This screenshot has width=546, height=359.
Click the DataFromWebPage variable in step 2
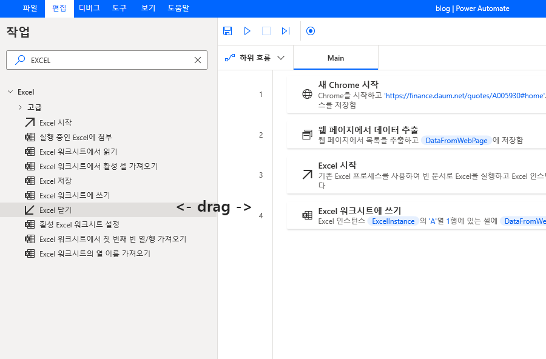pos(456,140)
